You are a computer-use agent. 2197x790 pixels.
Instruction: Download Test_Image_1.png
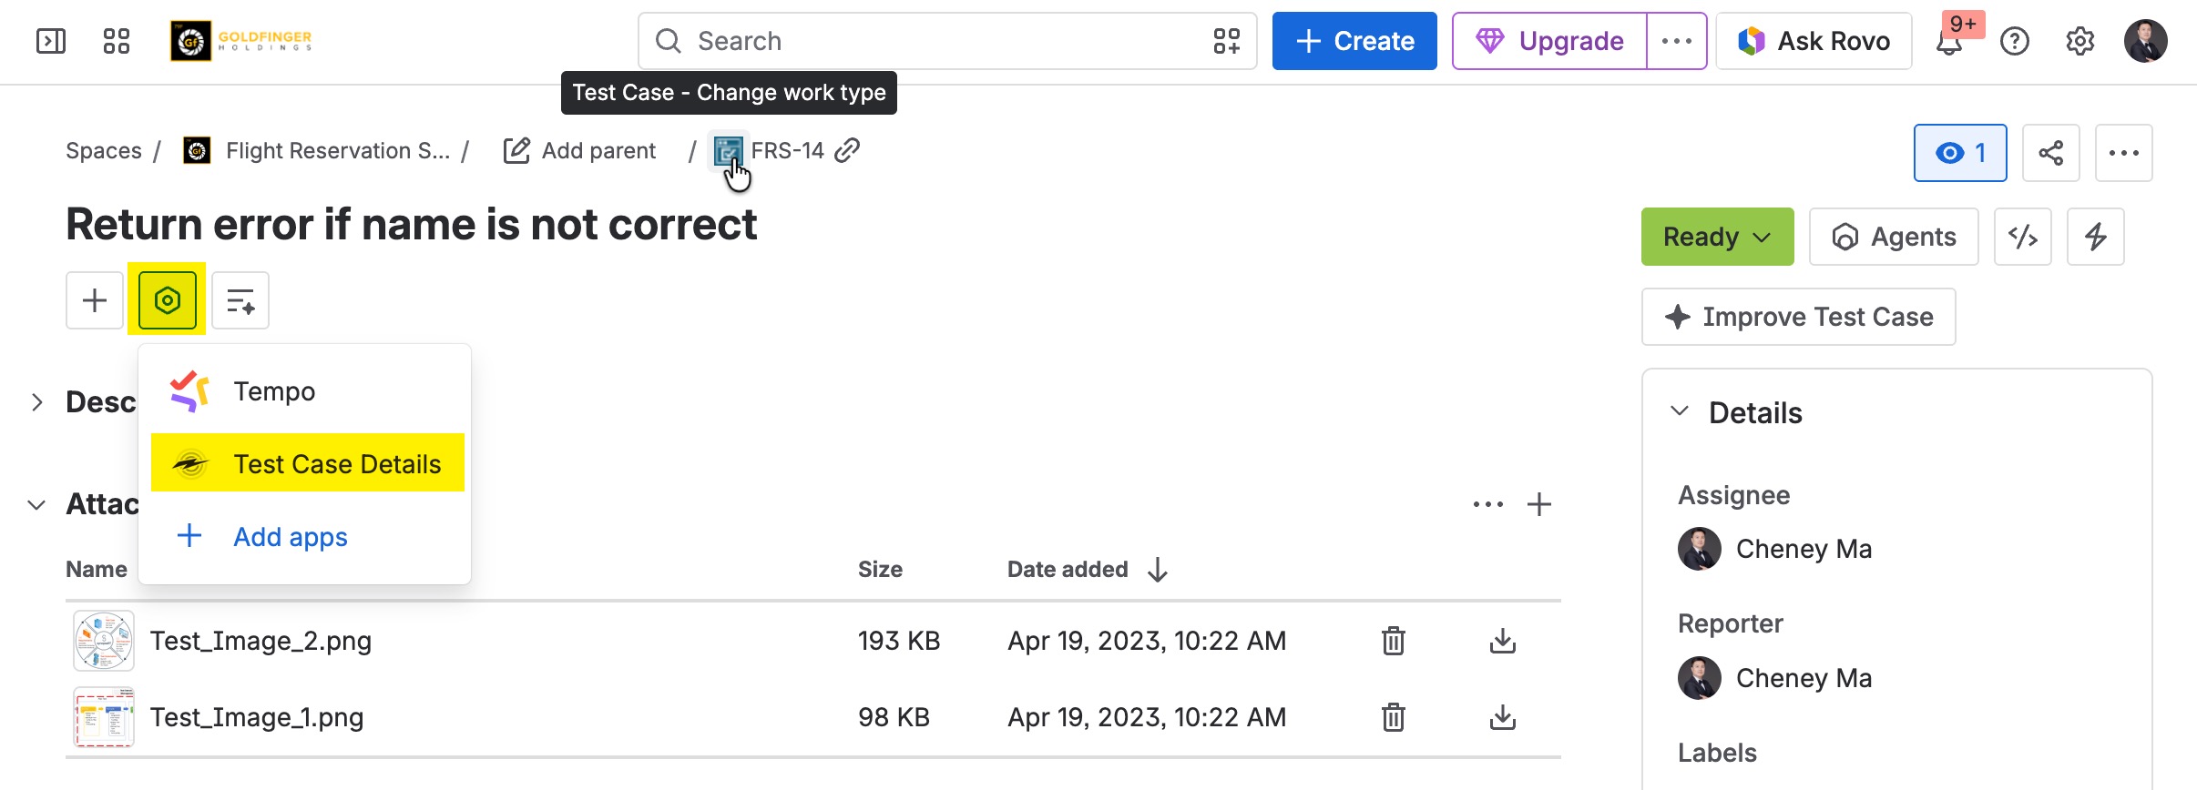[x=1503, y=717]
